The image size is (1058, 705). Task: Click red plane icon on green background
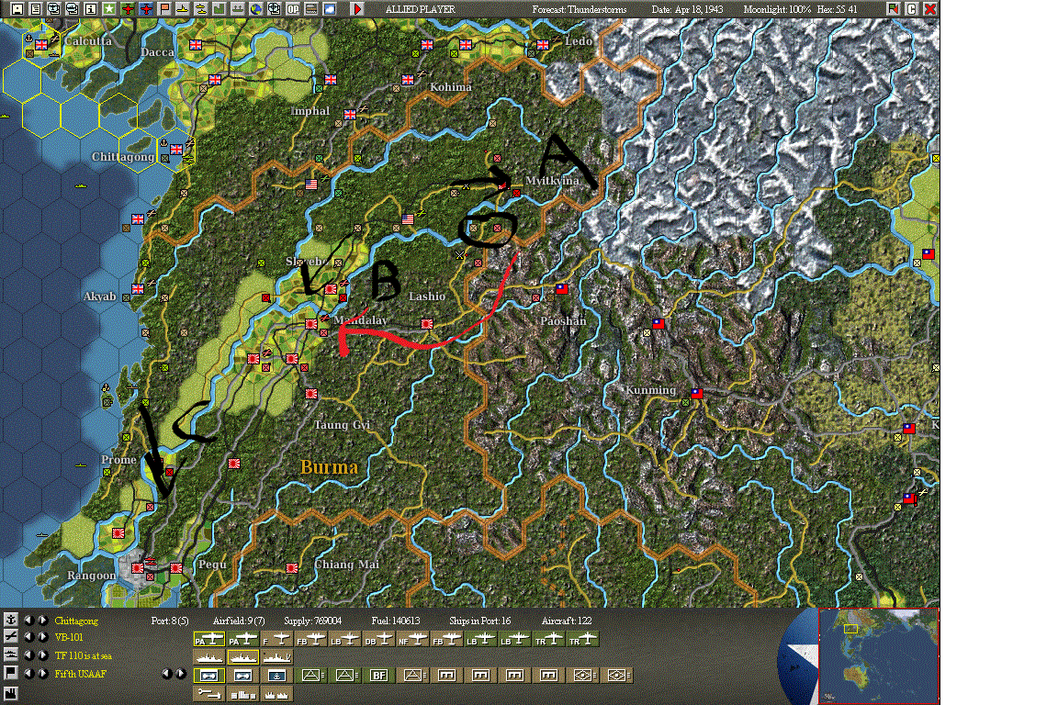129,9
